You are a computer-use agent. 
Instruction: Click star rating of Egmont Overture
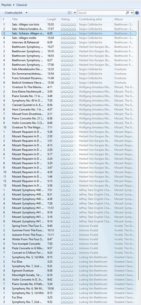point(68,271)
